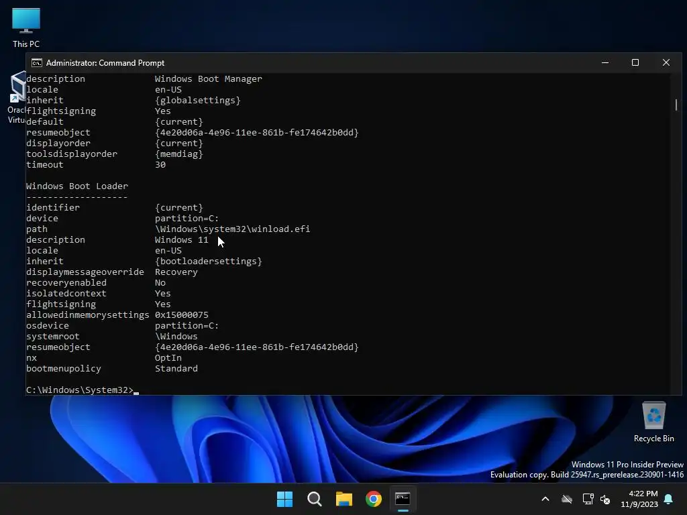Screen dimensions: 687x515
Task: Launch Google Chrome from taskbar
Action: click(374, 499)
